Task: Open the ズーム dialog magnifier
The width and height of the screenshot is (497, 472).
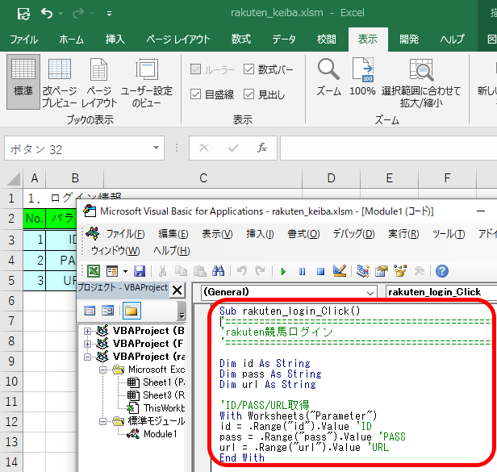Action: click(x=328, y=77)
